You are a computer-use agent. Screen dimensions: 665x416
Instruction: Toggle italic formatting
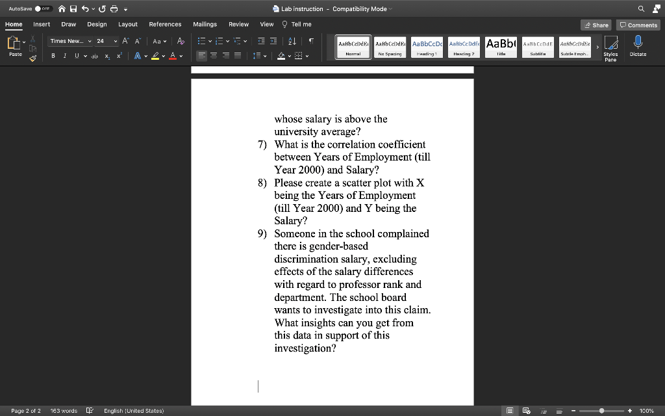pos(65,56)
